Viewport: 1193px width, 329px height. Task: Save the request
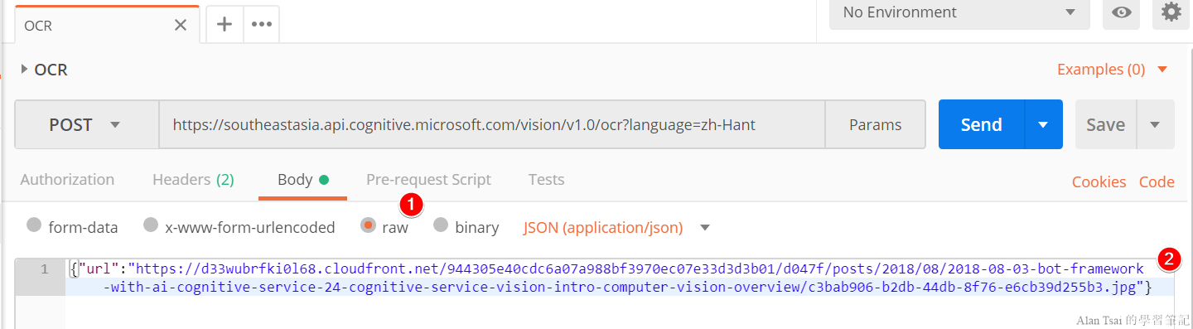click(1106, 125)
